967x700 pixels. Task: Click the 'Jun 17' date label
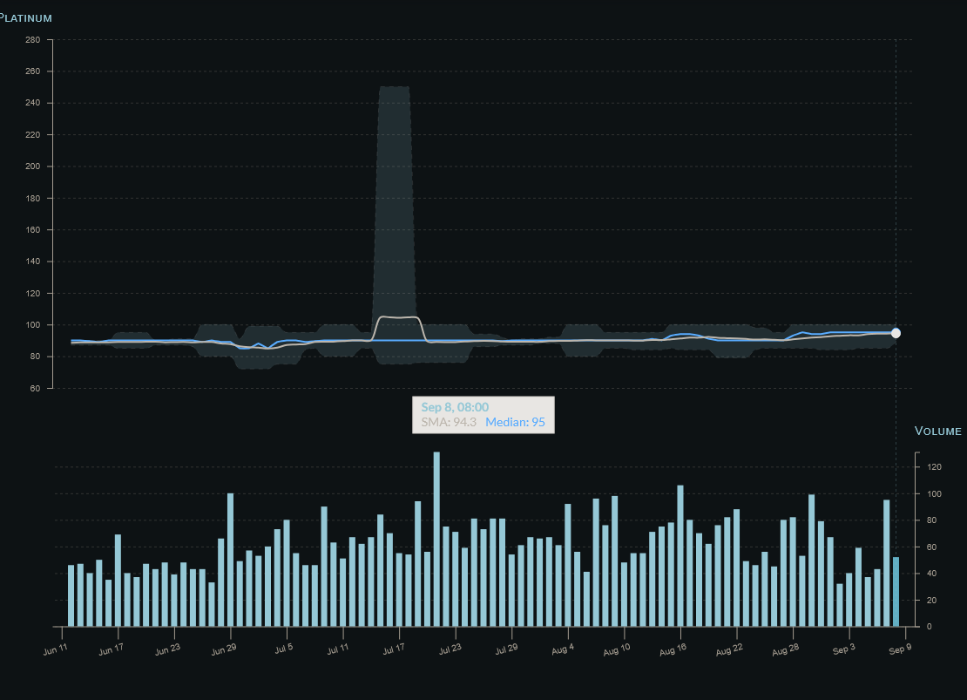[x=111, y=649]
